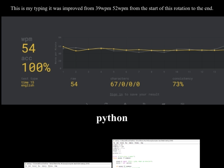Viewport: 224px width, 168px height.
Task: Click the Sign in link to save result
Action: pos(116,95)
